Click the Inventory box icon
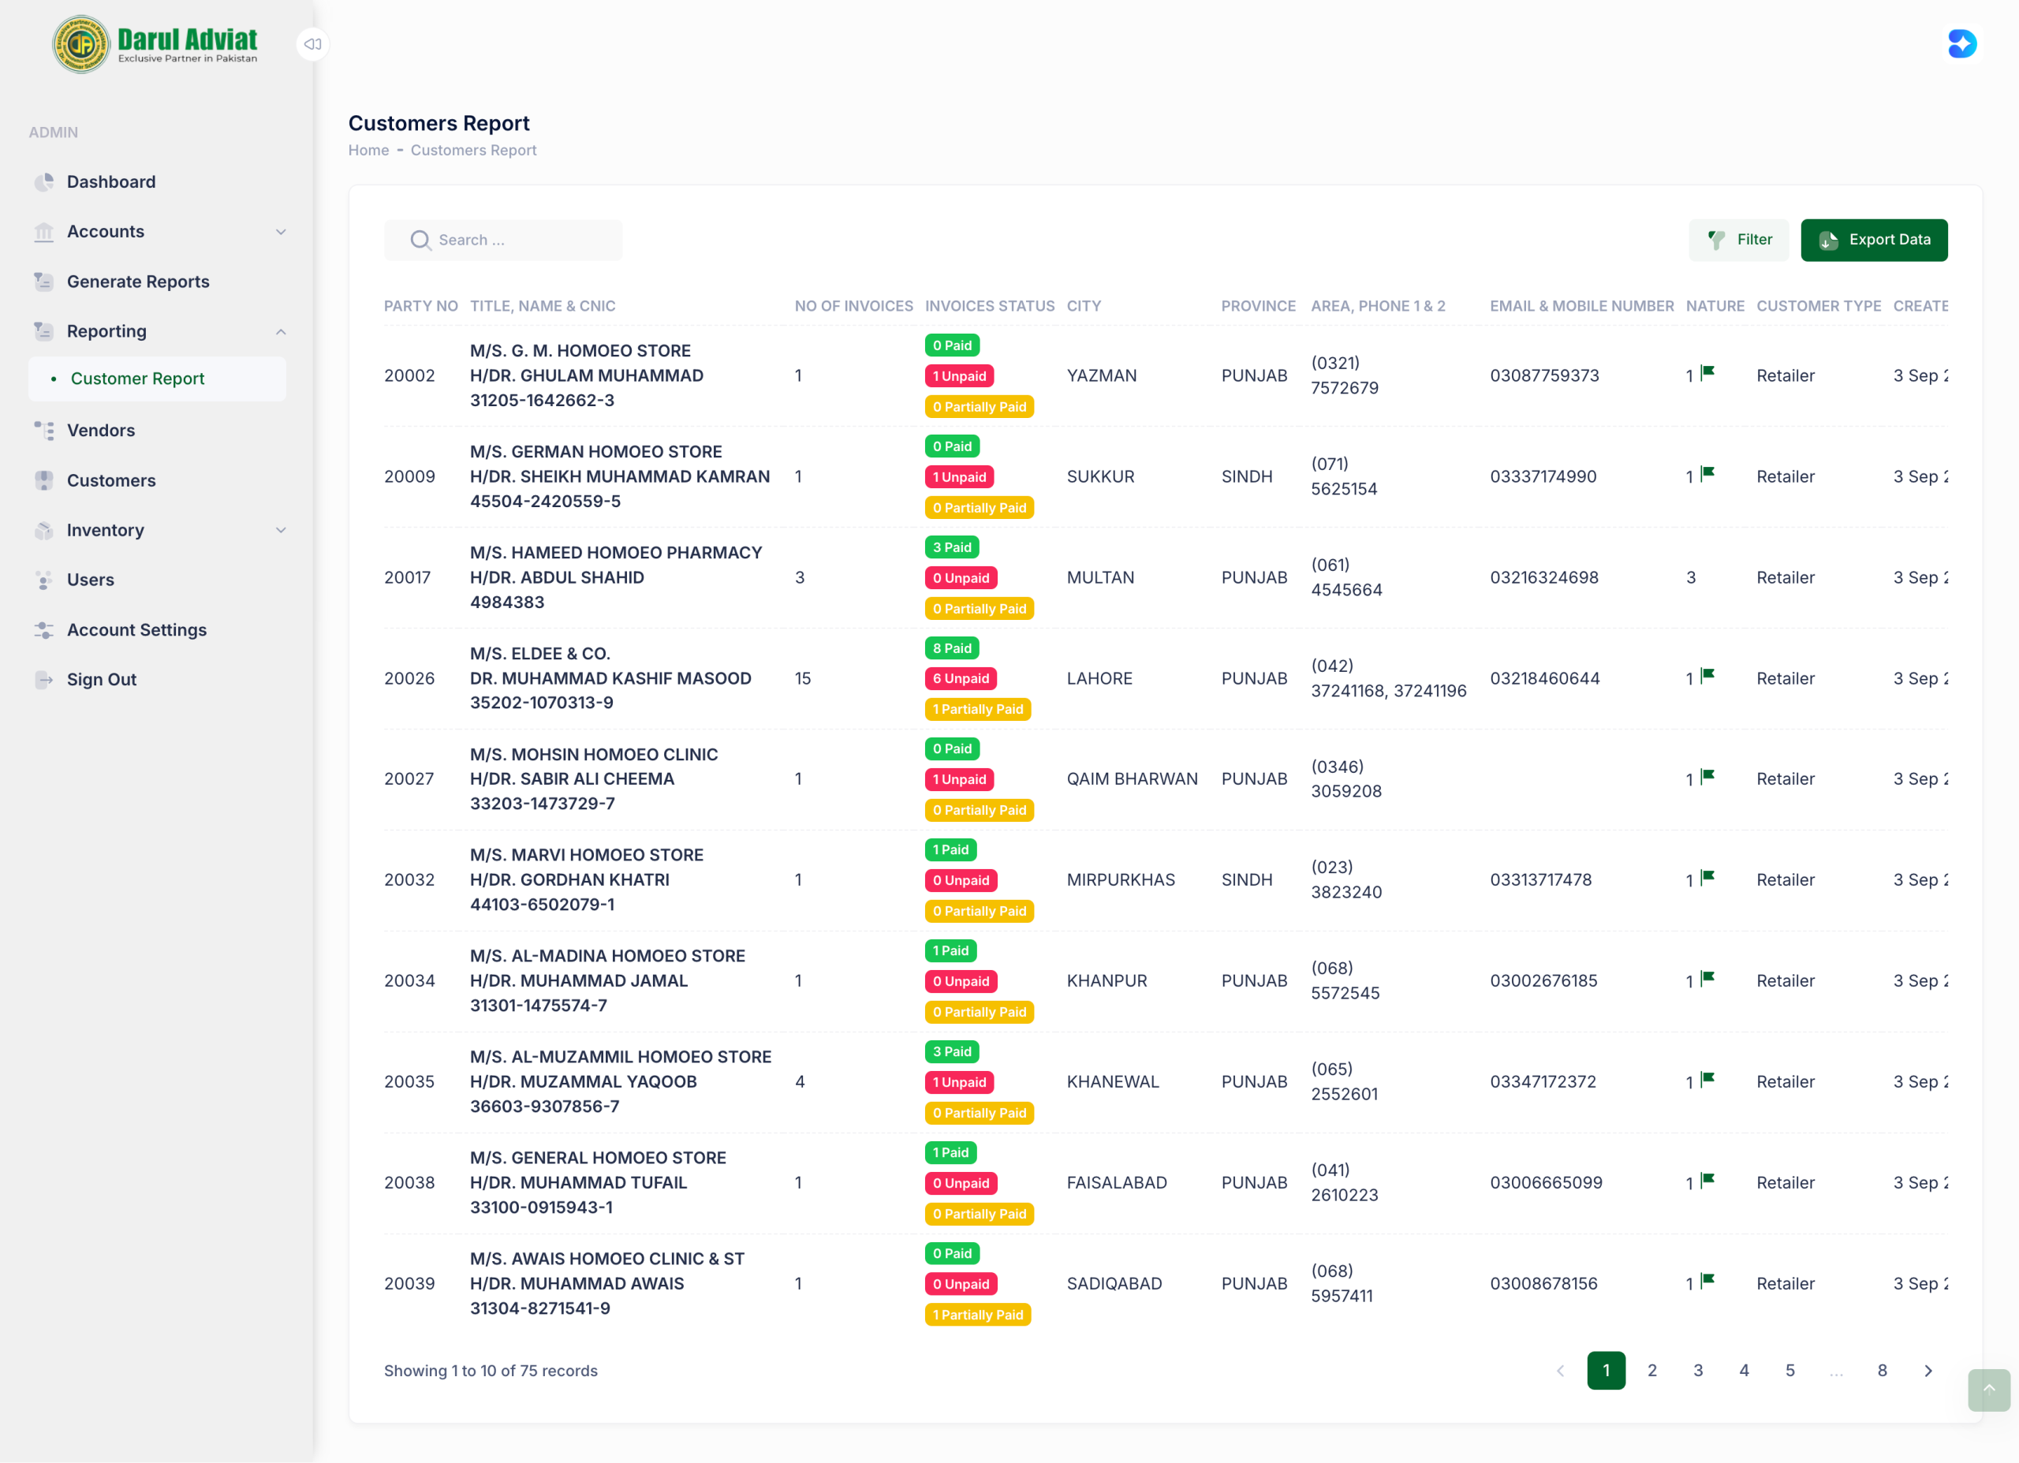This screenshot has height=1463, width=2019. pos(43,530)
